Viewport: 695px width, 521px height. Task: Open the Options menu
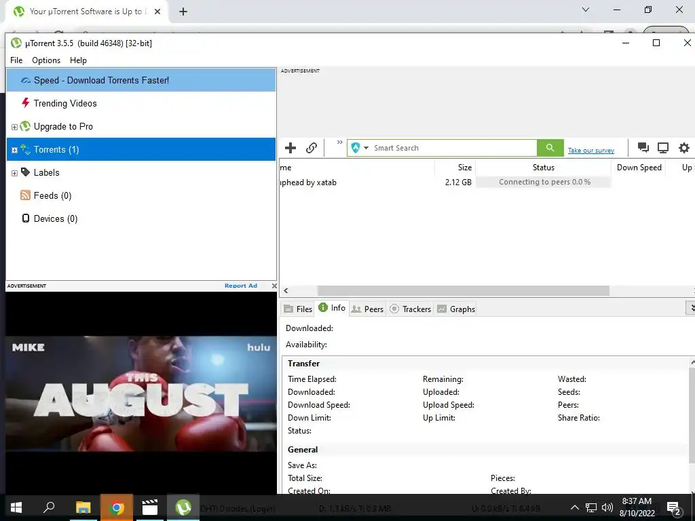click(46, 60)
